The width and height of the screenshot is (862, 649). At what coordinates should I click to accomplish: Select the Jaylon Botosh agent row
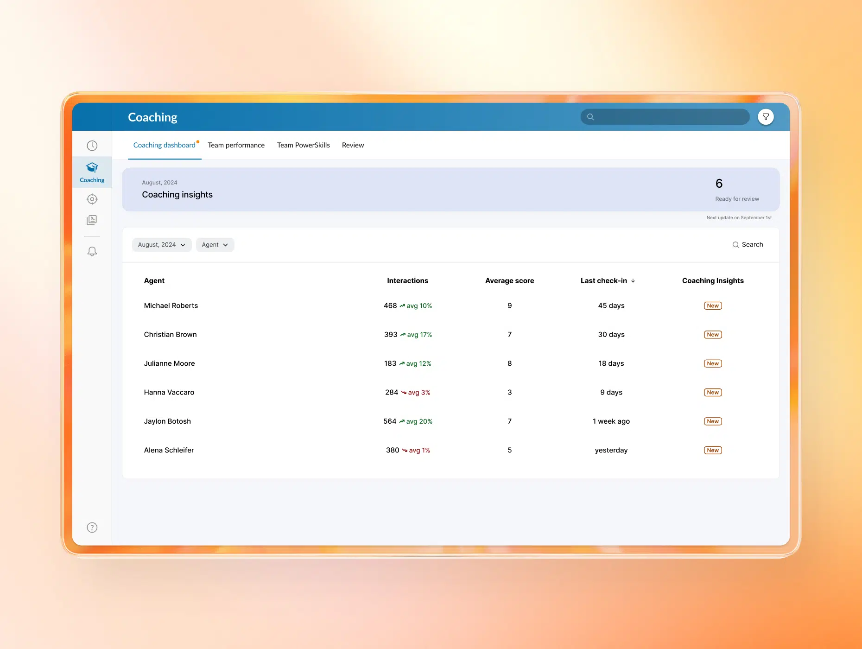click(x=167, y=421)
